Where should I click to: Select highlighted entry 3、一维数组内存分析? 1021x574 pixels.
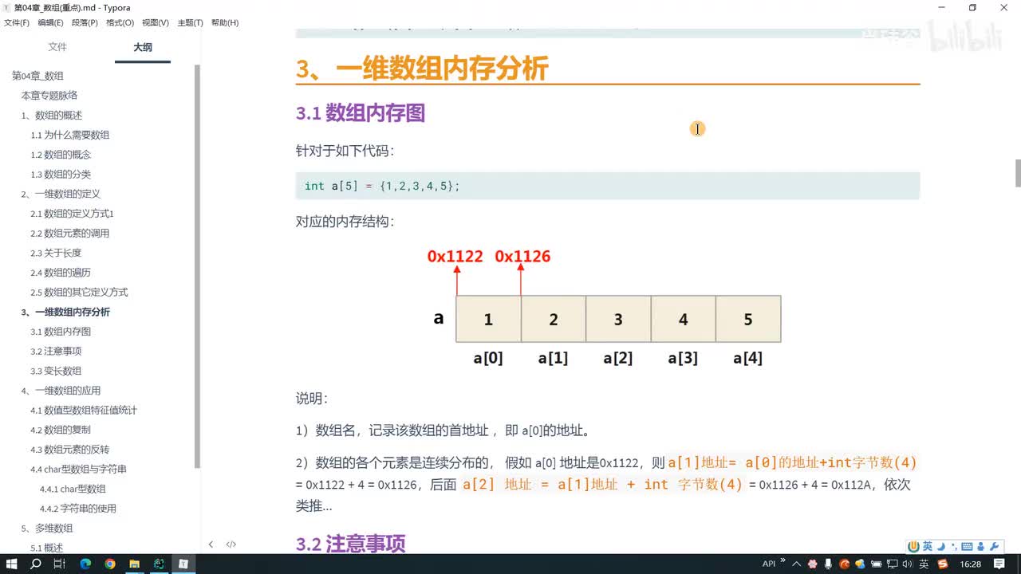tap(65, 312)
